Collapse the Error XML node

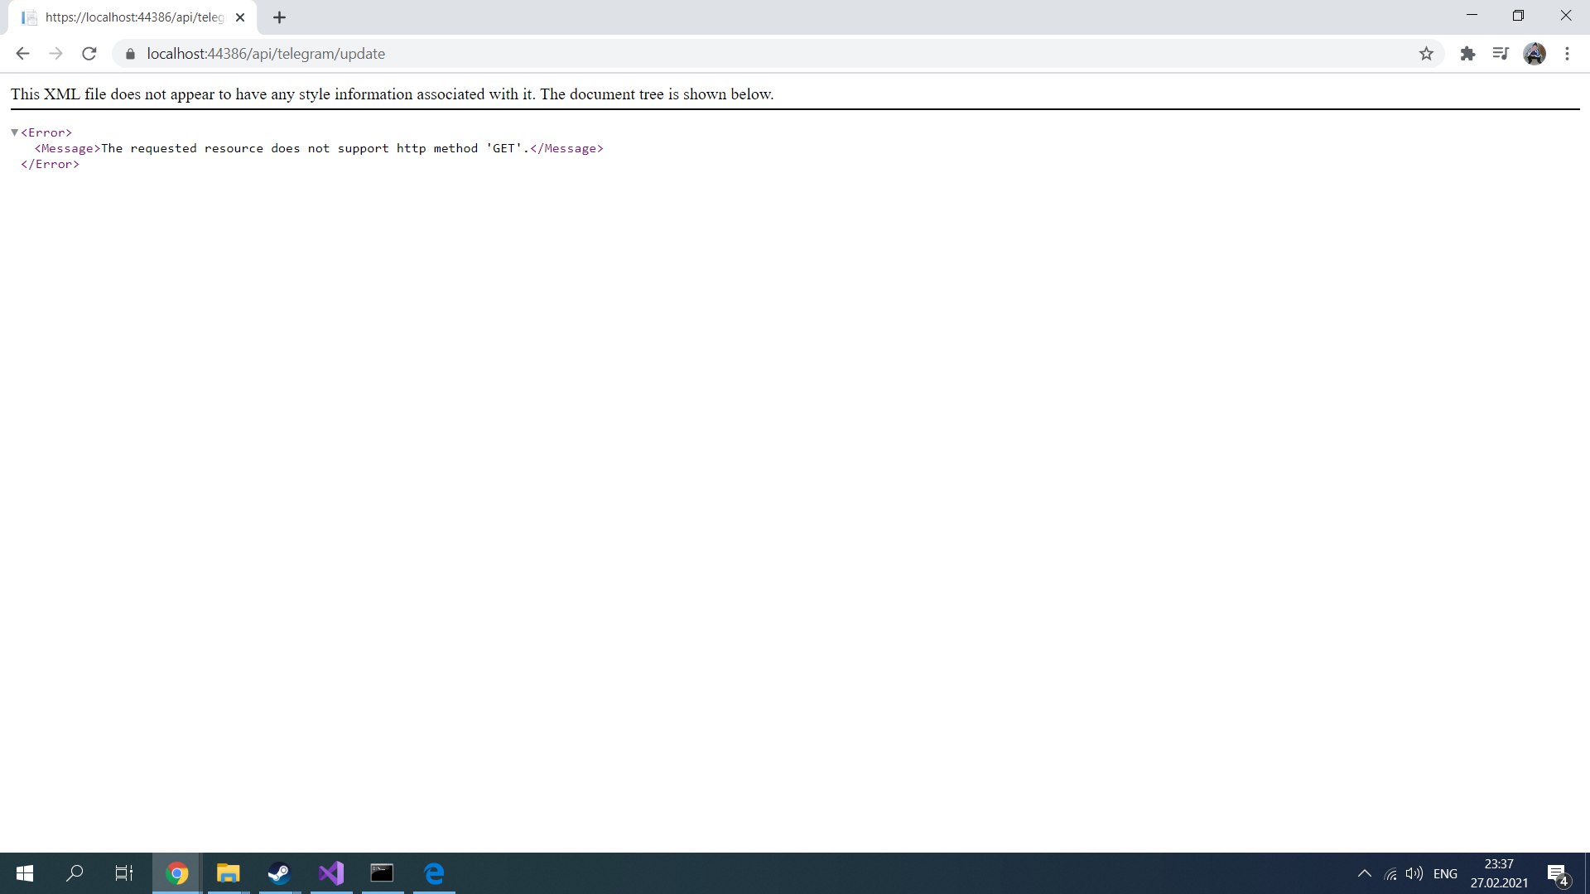[x=14, y=132]
